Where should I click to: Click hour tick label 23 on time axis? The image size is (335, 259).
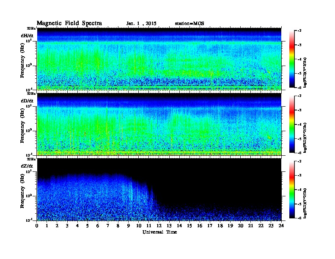271,226
